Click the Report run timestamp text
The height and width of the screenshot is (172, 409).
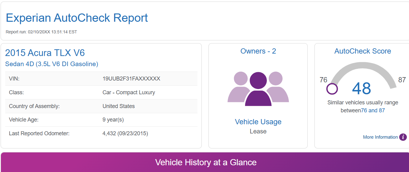point(41,32)
